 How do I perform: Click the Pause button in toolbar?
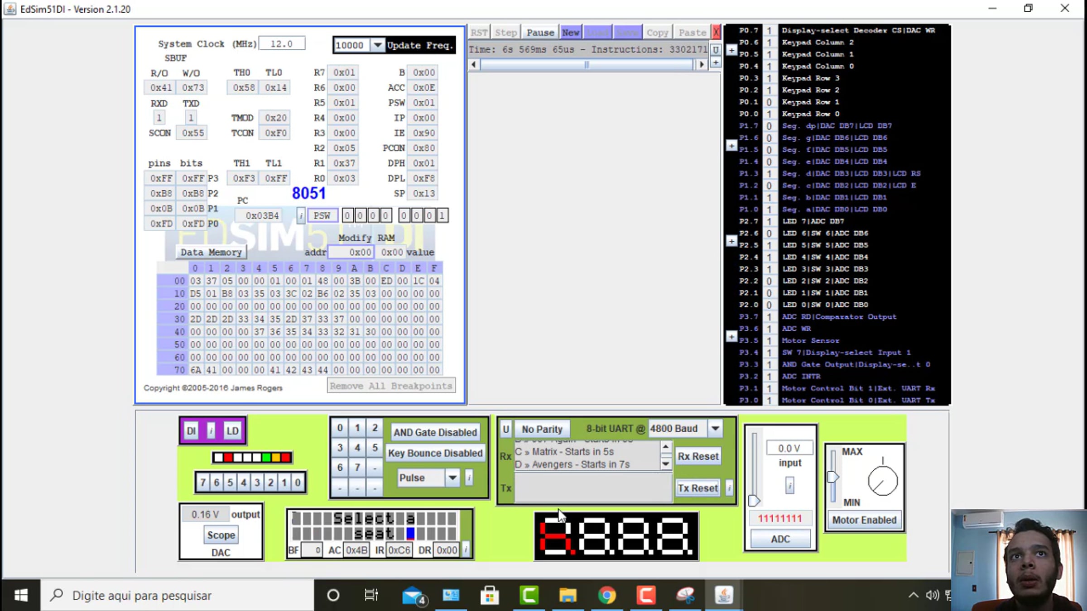pos(540,33)
